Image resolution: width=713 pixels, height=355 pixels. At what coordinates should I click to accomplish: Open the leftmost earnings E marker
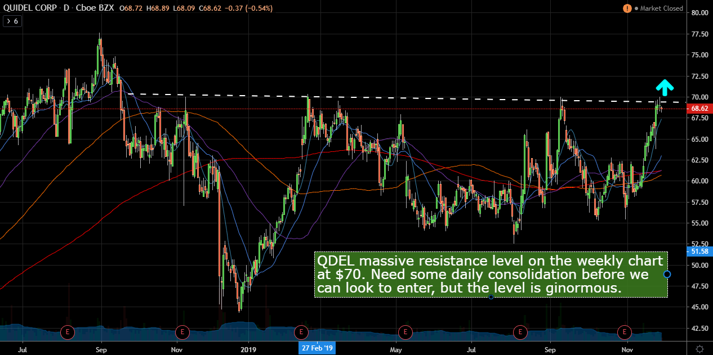coord(68,332)
